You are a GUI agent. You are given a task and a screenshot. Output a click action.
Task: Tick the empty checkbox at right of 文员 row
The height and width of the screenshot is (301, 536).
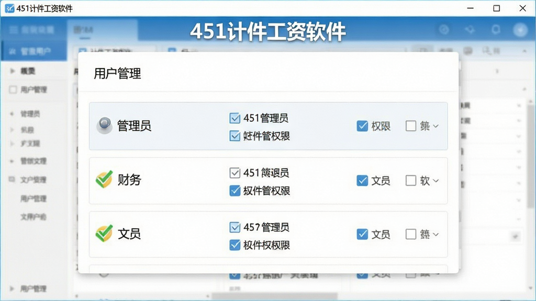point(411,234)
